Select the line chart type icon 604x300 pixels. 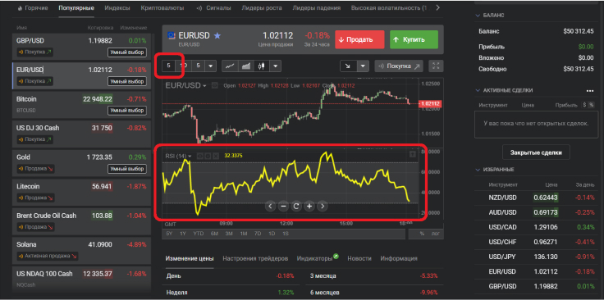click(230, 66)
